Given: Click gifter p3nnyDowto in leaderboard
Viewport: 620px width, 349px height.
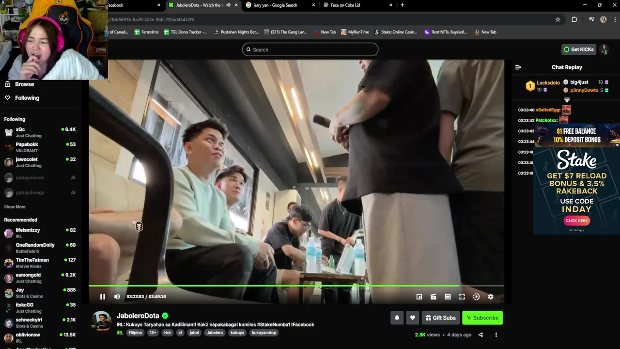Looking at the screenshot, I should [584, 90].
